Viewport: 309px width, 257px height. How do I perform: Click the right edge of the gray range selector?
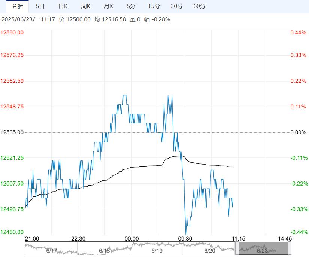[x=288, y=248]
